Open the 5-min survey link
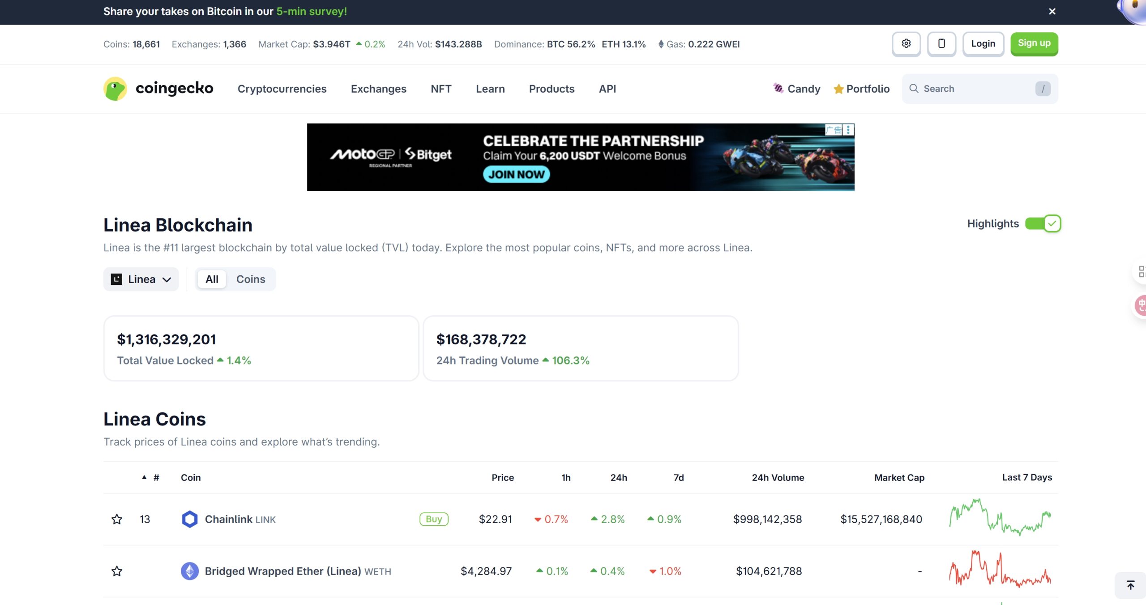This screenshot has height=605, width=1146. point(312,12)
